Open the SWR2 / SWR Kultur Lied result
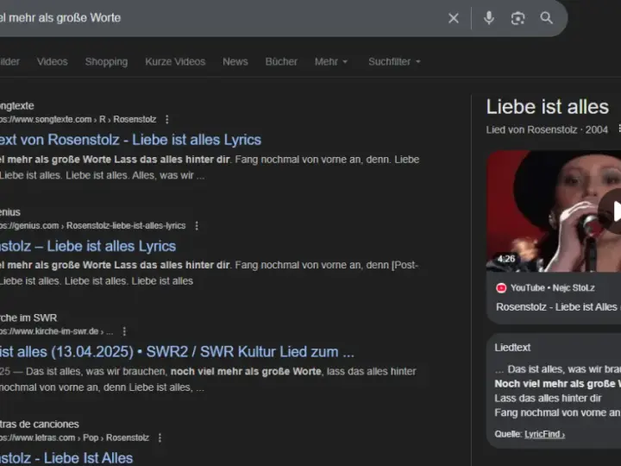The image size is (621, 466). pyautogui.click(x=177, y=351)
